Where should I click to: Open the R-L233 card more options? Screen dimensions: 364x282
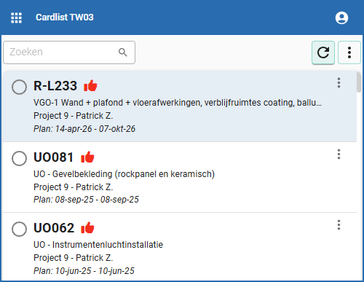pos(339,83)
